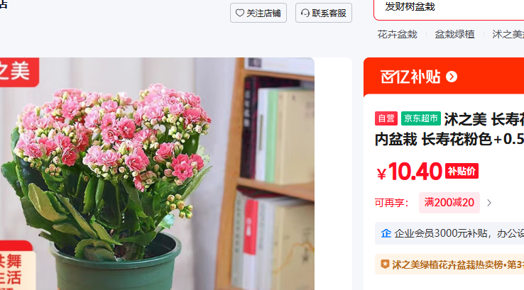Click the 关注店铺 button
This screenshot has width=524, height=290.
tap(258, 13)
